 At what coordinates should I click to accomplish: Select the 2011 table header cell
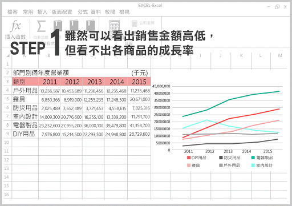50,82
